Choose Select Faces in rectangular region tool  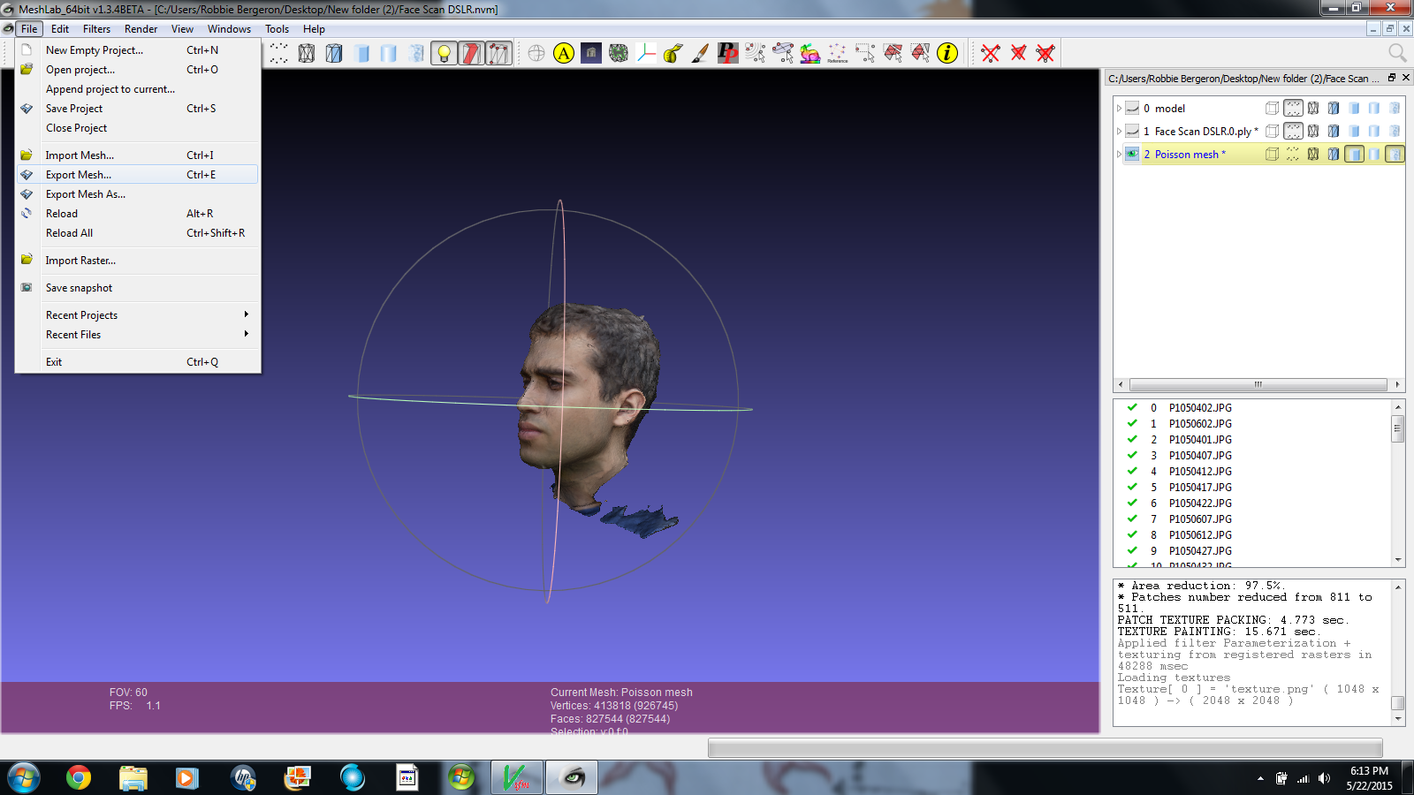[893, 54]
